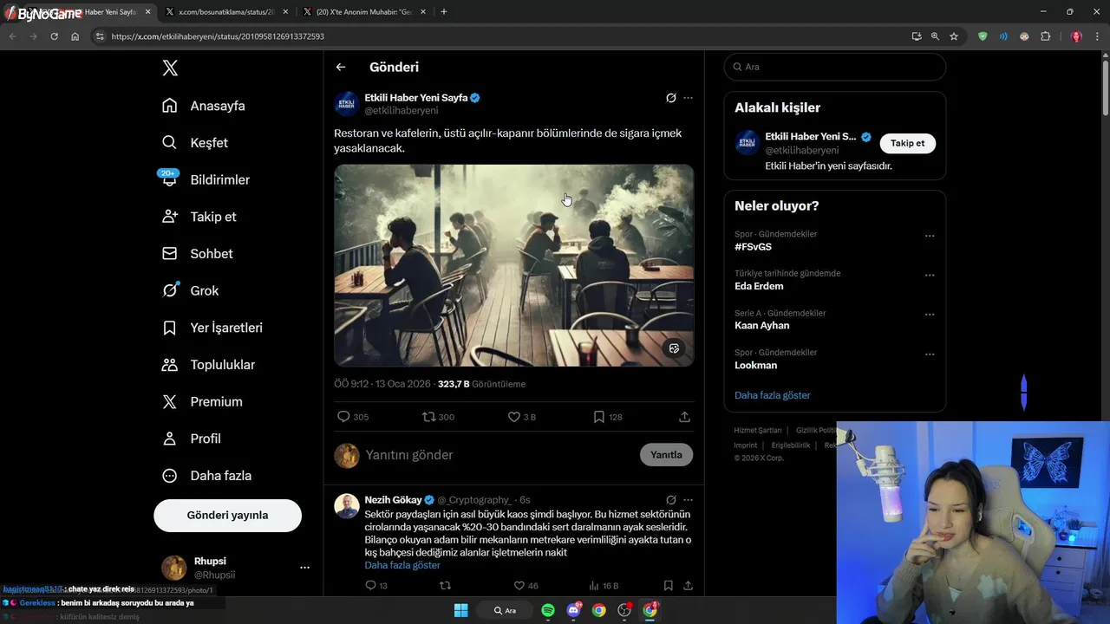Image resolution: width=1110 pixels, height=624 pixels.
Task: Click the X logo in the sidebar
Action: [170, 68]
